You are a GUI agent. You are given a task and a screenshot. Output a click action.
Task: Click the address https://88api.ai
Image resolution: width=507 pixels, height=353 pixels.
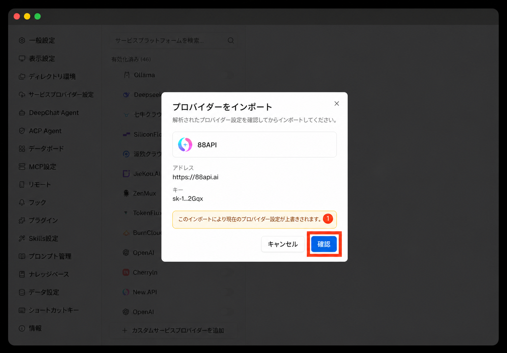click(195, 177)
